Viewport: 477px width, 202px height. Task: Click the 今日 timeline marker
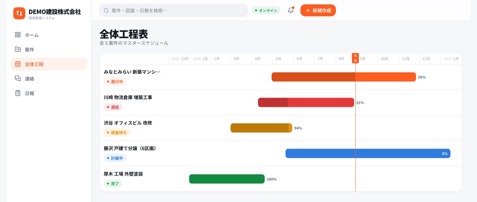[355, 58]
